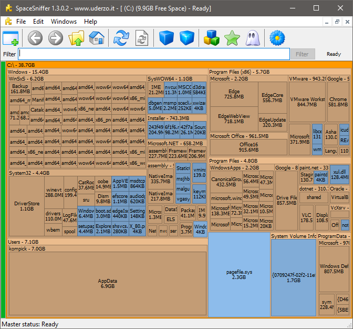353x329 pixels.
Task: Open the Edit menu
Action: [38, 22]
